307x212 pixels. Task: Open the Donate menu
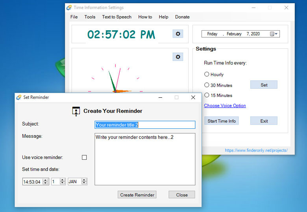(x=182, y=17)
